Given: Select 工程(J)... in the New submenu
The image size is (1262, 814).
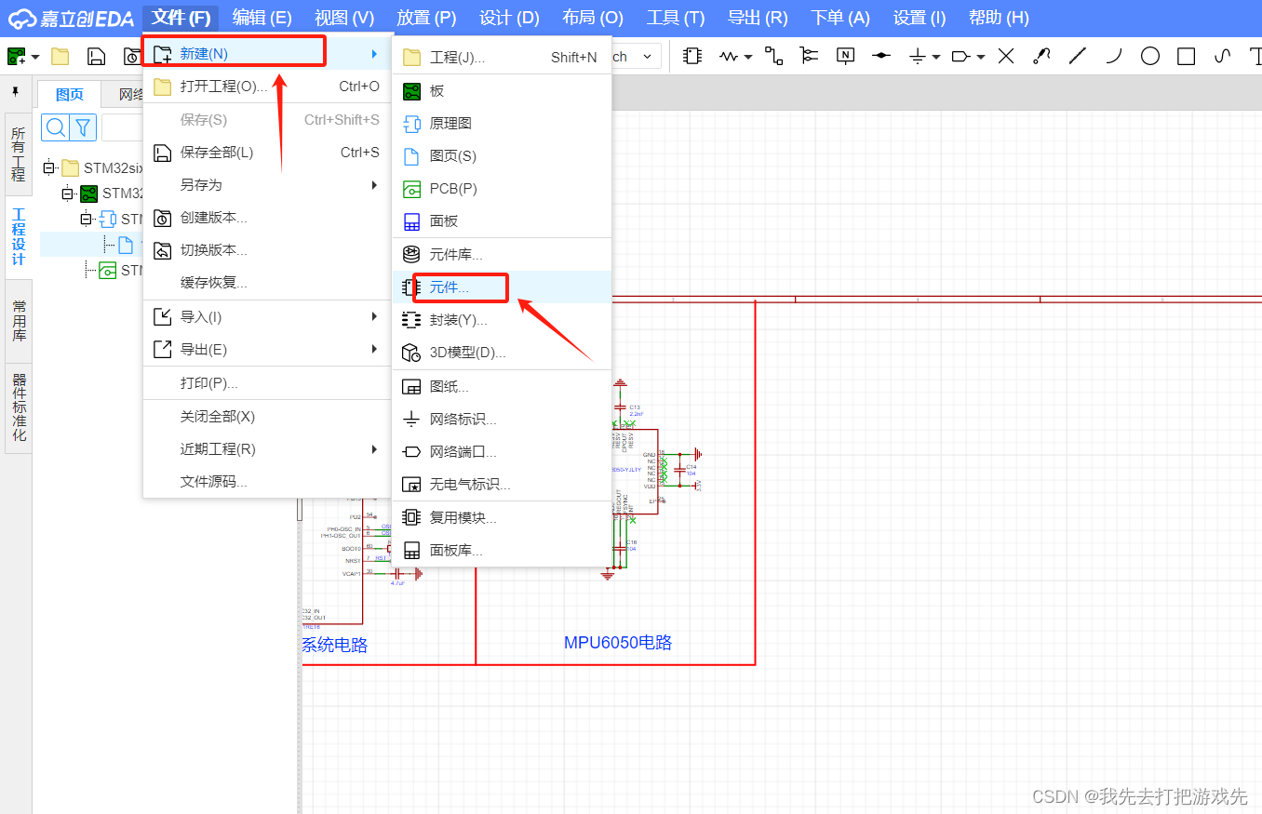Looking at the screenshot, I should (502, 58).
